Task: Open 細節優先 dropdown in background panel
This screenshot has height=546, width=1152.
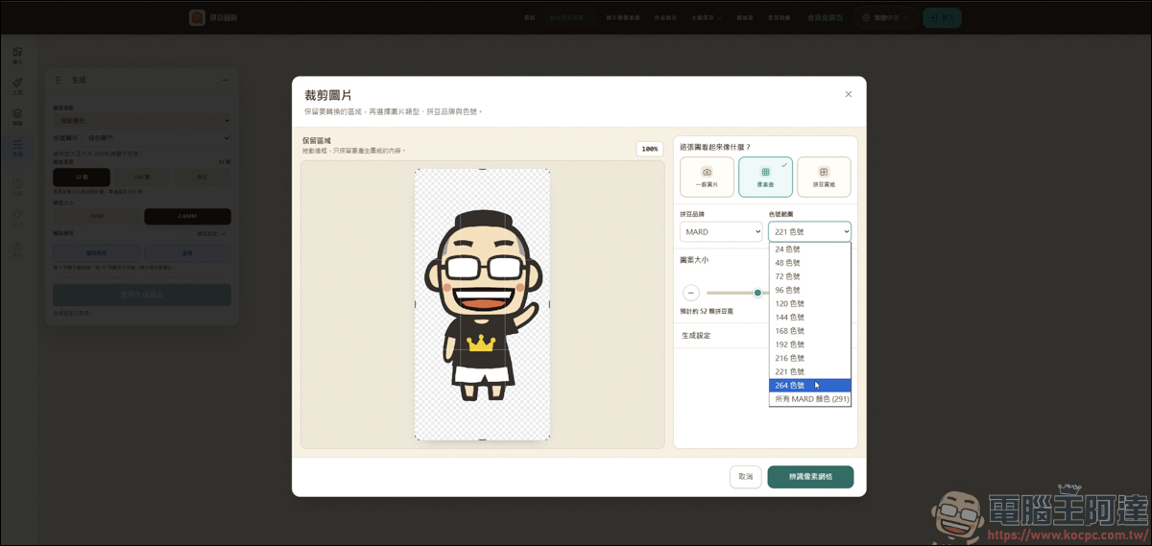Action: (141, 120)
